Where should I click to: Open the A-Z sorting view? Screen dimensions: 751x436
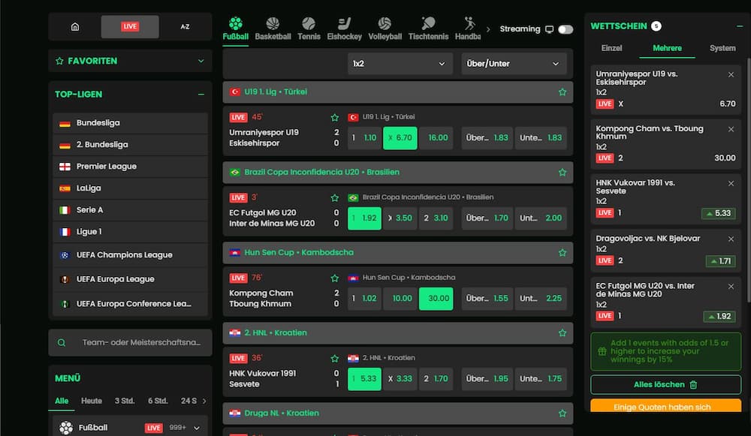click(x=184, y=26)
